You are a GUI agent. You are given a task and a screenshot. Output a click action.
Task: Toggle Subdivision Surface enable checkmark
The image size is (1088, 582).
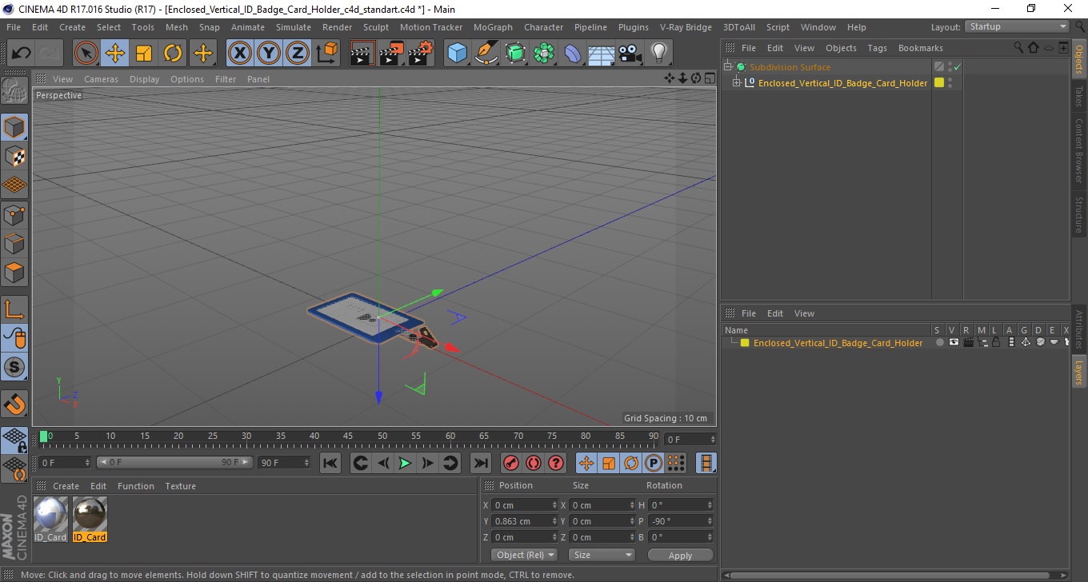[x=957, y=67]
